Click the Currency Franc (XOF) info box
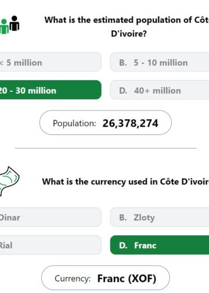The height and width of the screenshot is (293, 209). coord(106,278)
